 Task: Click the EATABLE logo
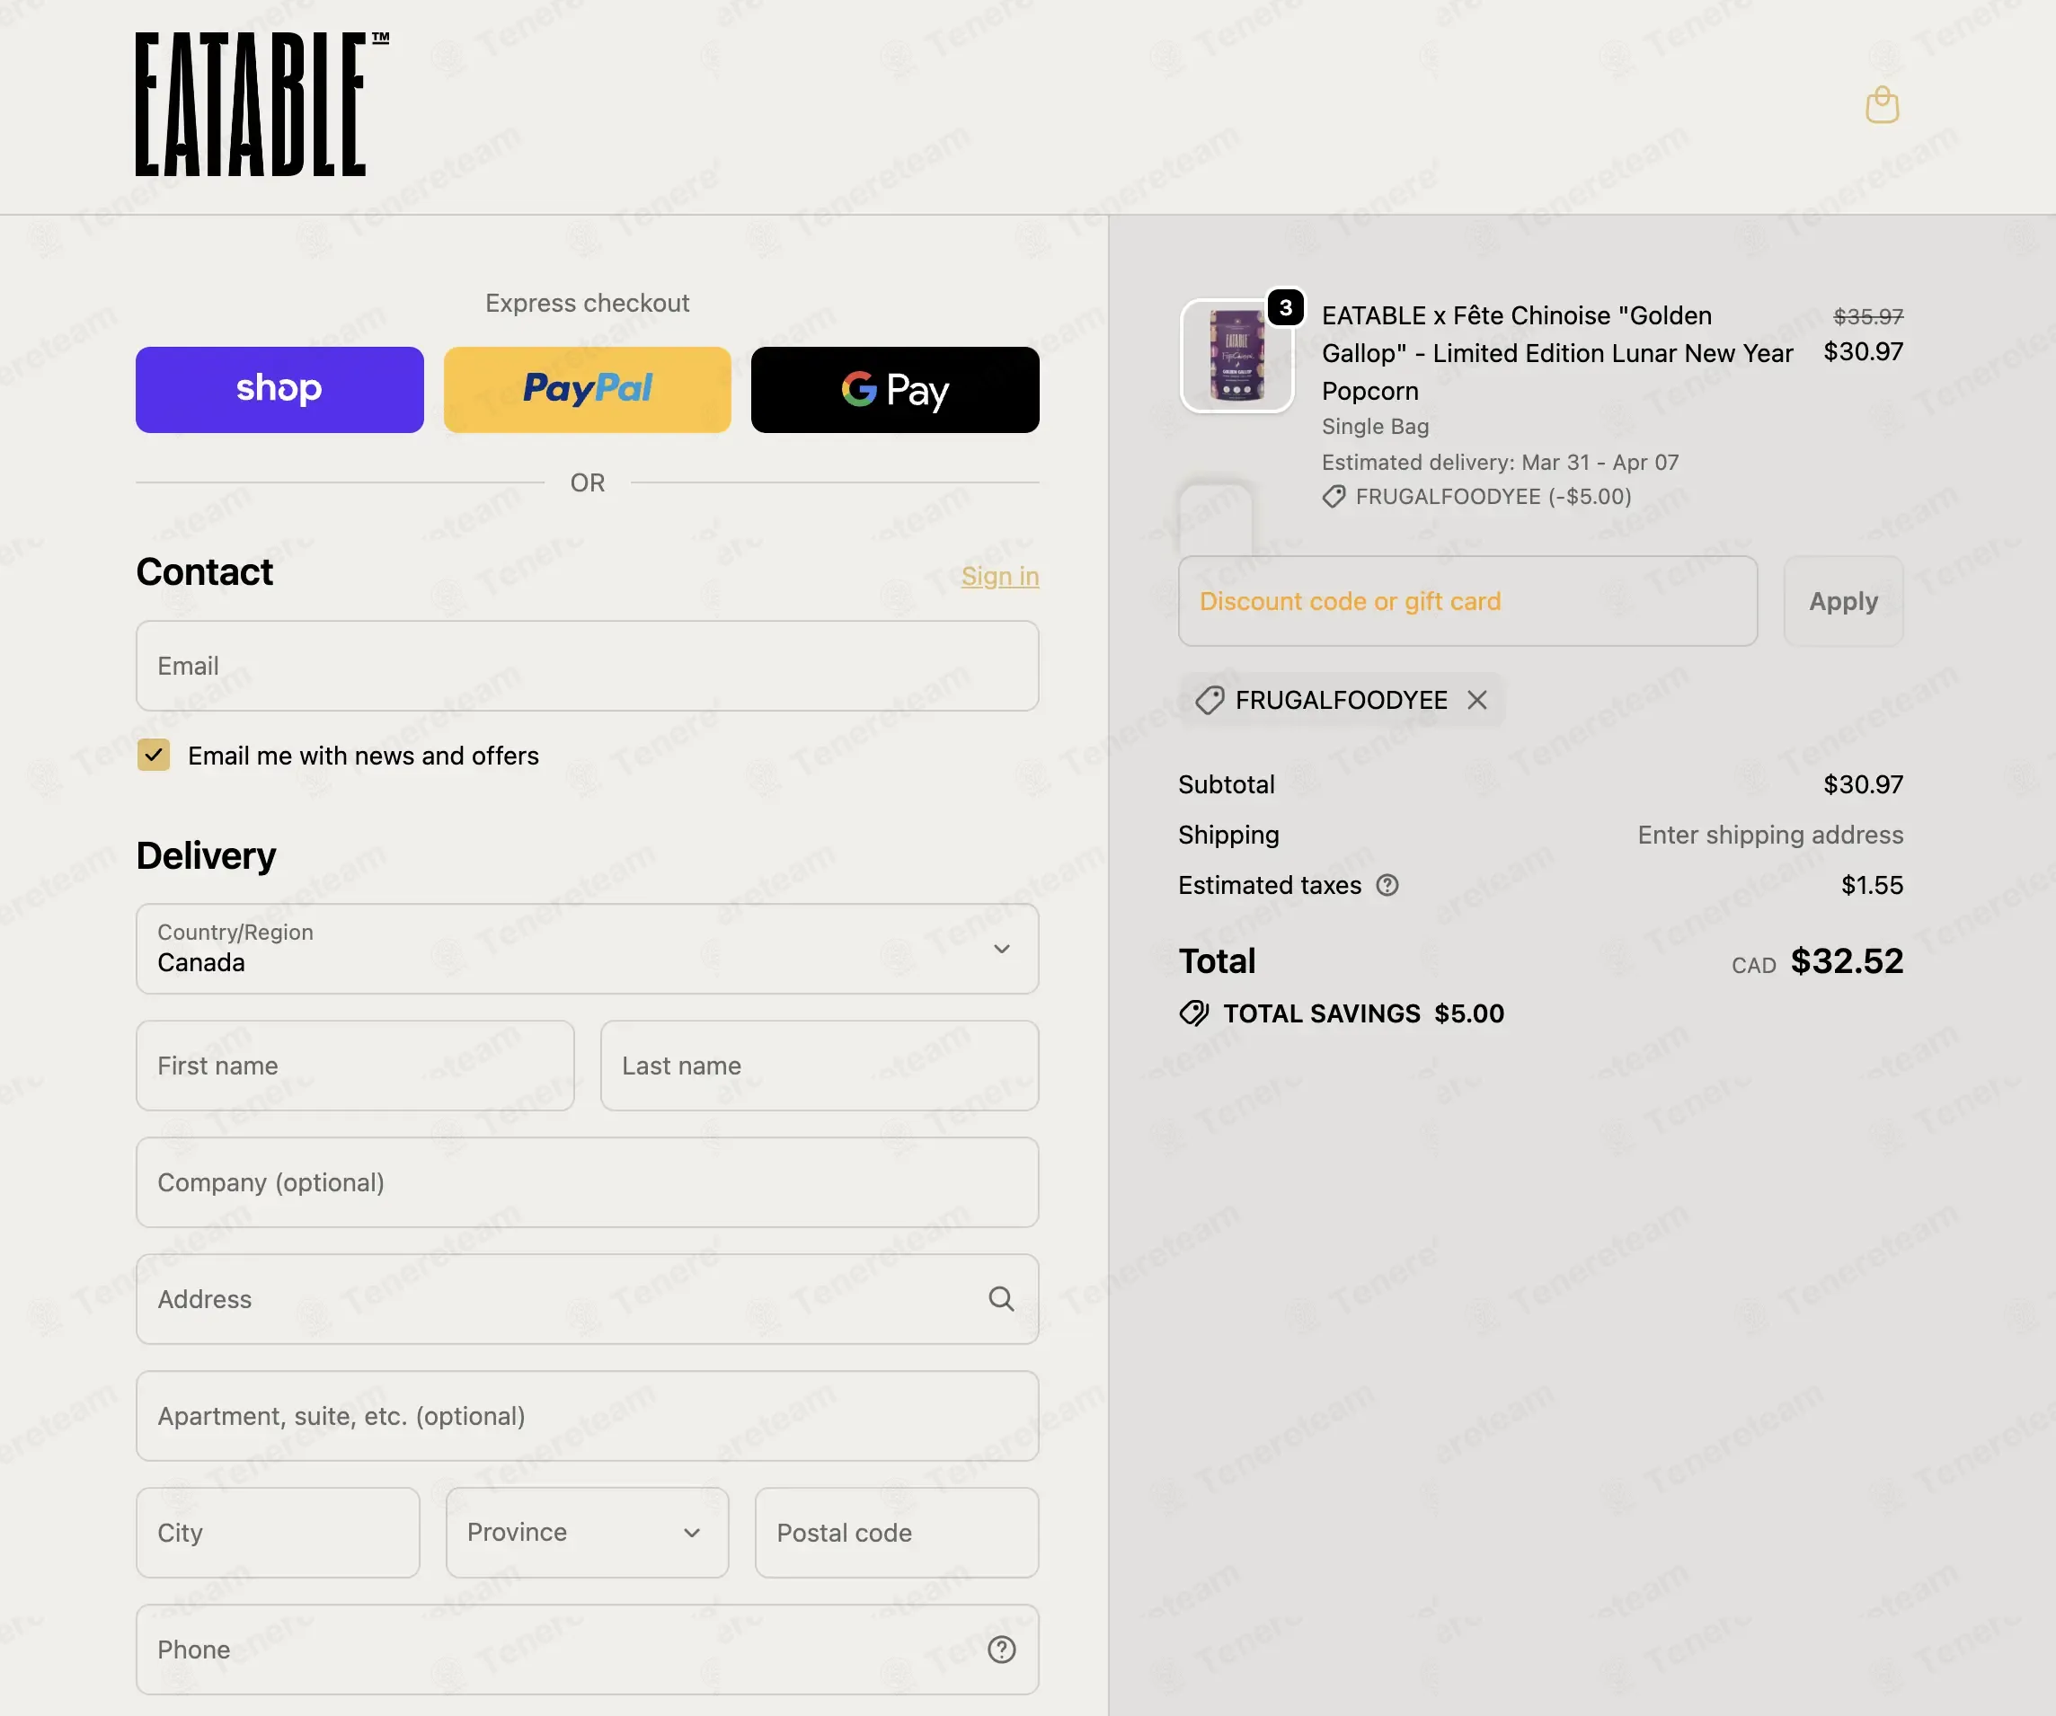click(x=261, y=103)
